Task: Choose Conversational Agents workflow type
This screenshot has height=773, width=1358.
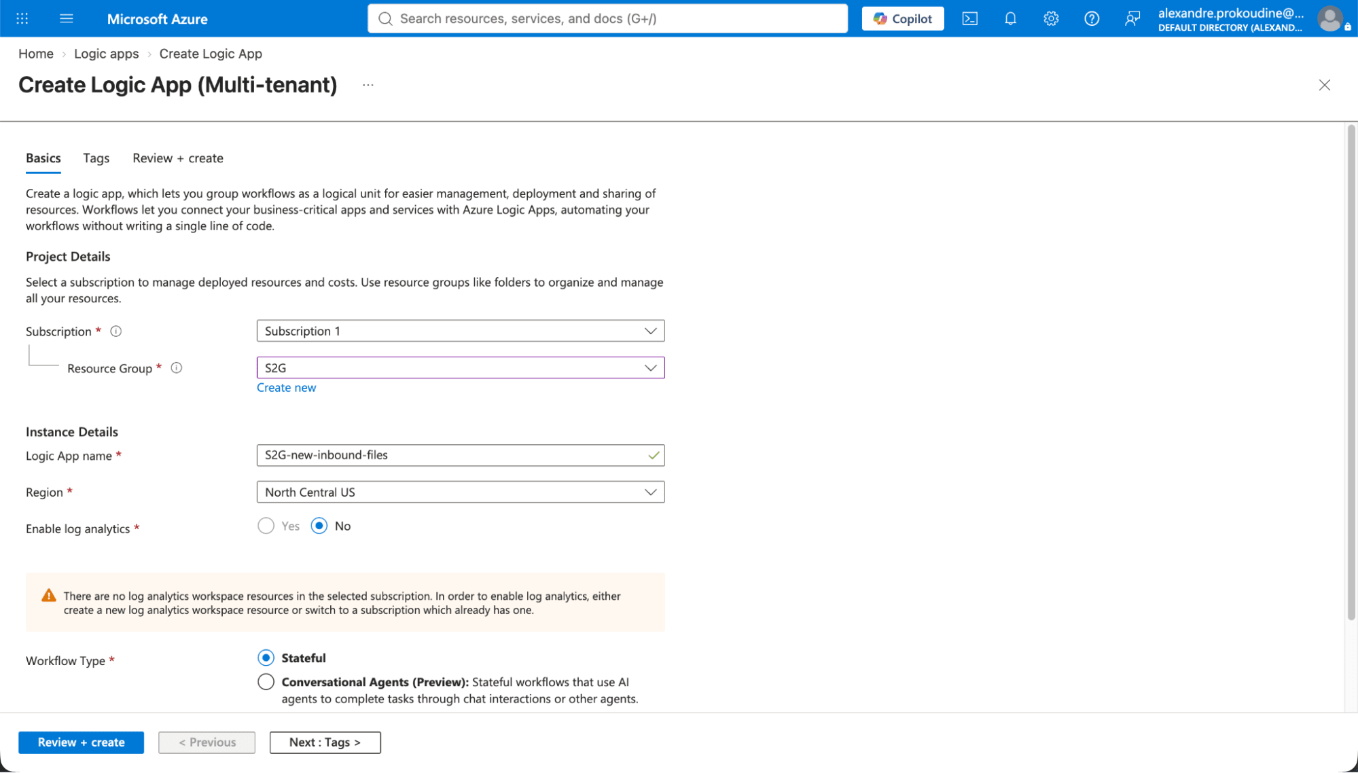Action: (x=266, y=682)
